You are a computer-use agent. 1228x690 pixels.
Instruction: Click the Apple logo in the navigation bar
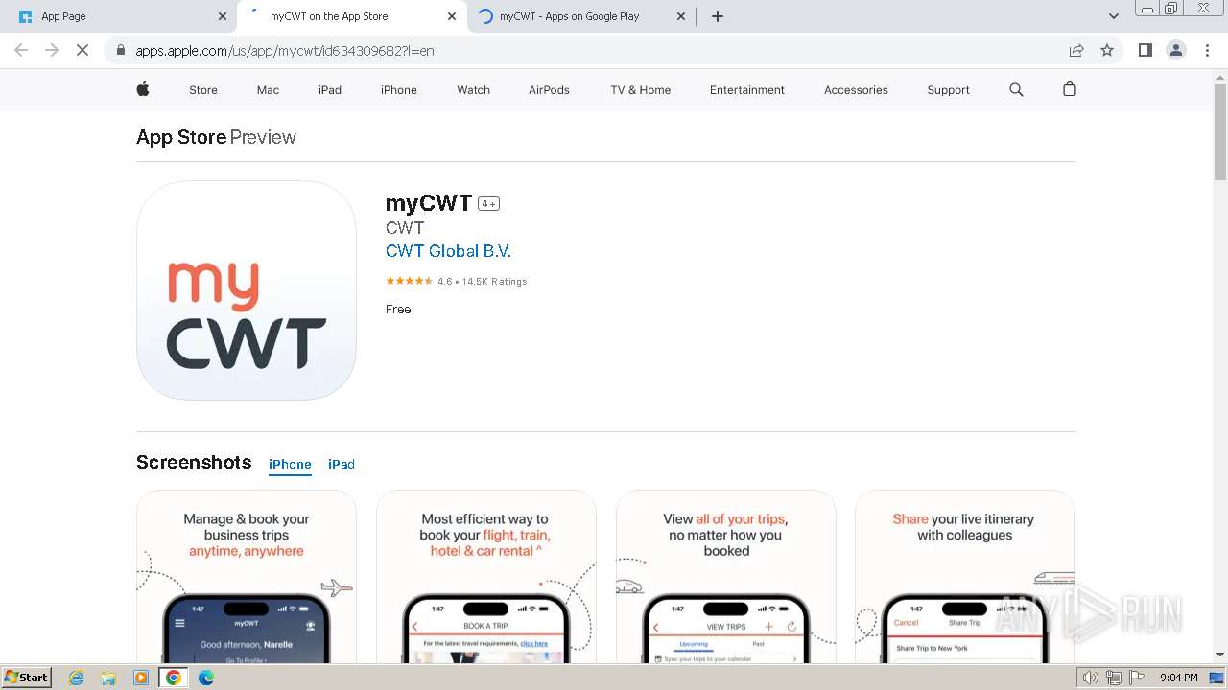(143, 89)
